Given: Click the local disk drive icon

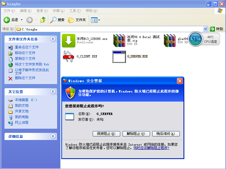Looking at the screenshot, I should 10,100.
